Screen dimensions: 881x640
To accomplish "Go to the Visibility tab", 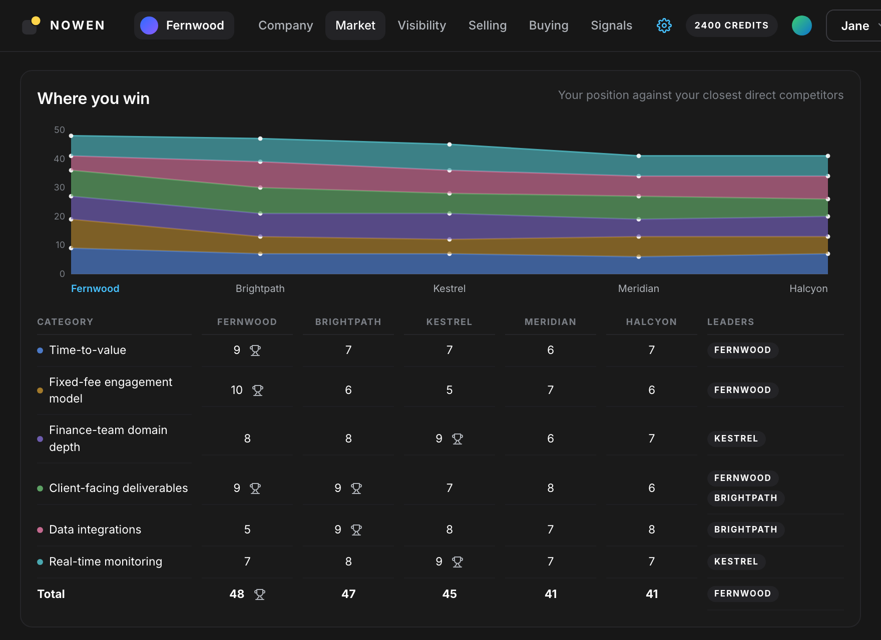I will click(x=422, y=25).
